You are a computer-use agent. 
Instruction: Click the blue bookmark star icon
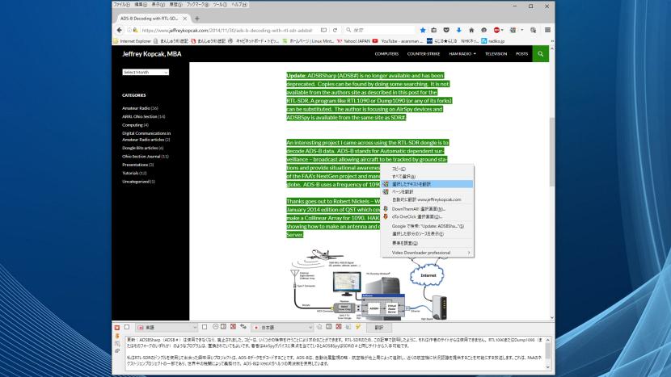click(423, 30)
